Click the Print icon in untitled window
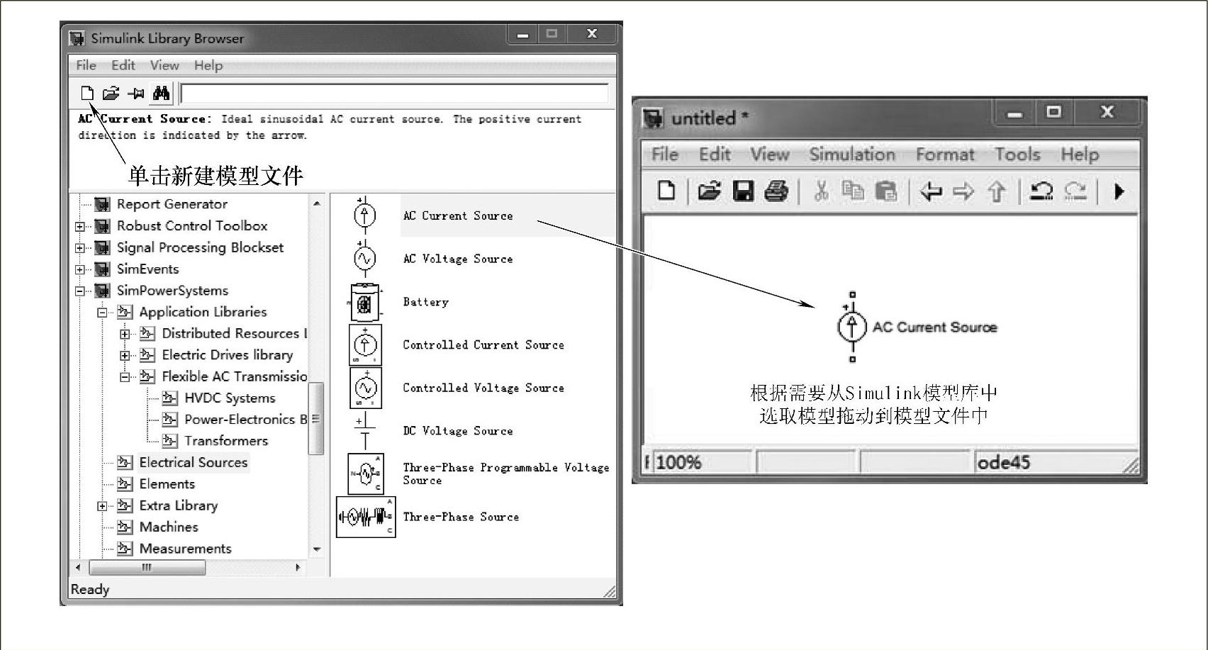Image resolution: width=1208 pixels, height=650 pixels. pos(776,191)
